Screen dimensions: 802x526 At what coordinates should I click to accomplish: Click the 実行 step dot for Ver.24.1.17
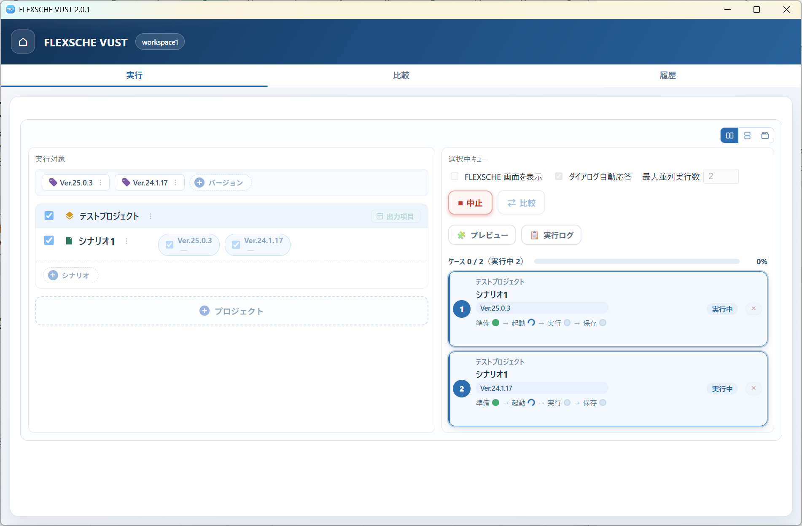coord(567,403)
